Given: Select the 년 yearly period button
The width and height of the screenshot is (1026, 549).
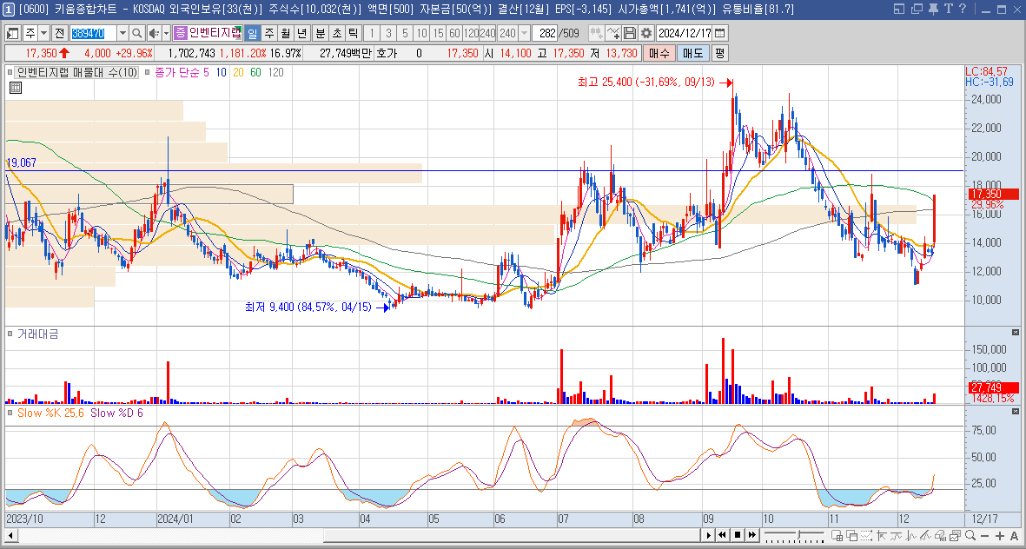Looking at the screenshot, I should click(301, 33).
